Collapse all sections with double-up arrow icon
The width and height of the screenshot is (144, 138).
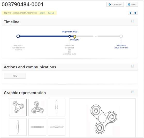click(x=135, y=13)
